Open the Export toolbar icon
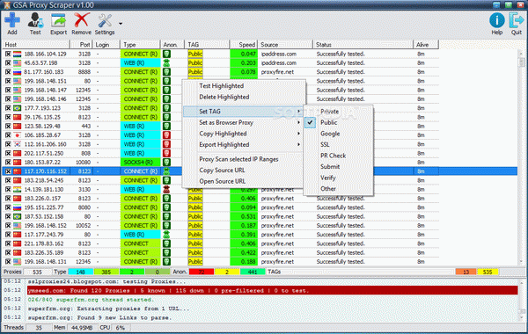 (58, 20)
